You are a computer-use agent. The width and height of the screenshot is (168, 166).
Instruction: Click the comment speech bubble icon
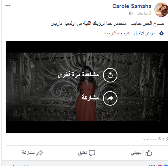point(92,153)
